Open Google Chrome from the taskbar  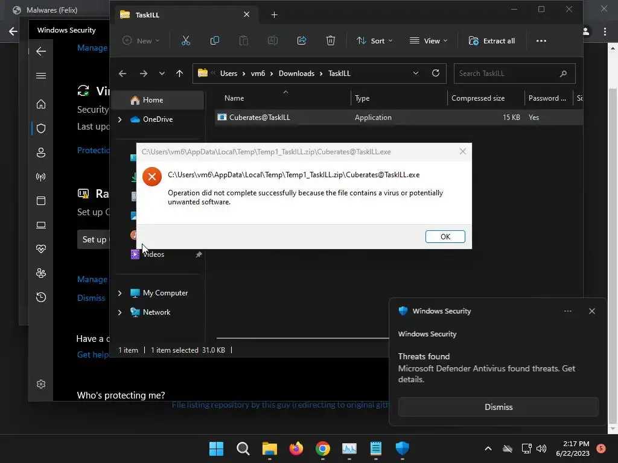(x=323, y=449)
